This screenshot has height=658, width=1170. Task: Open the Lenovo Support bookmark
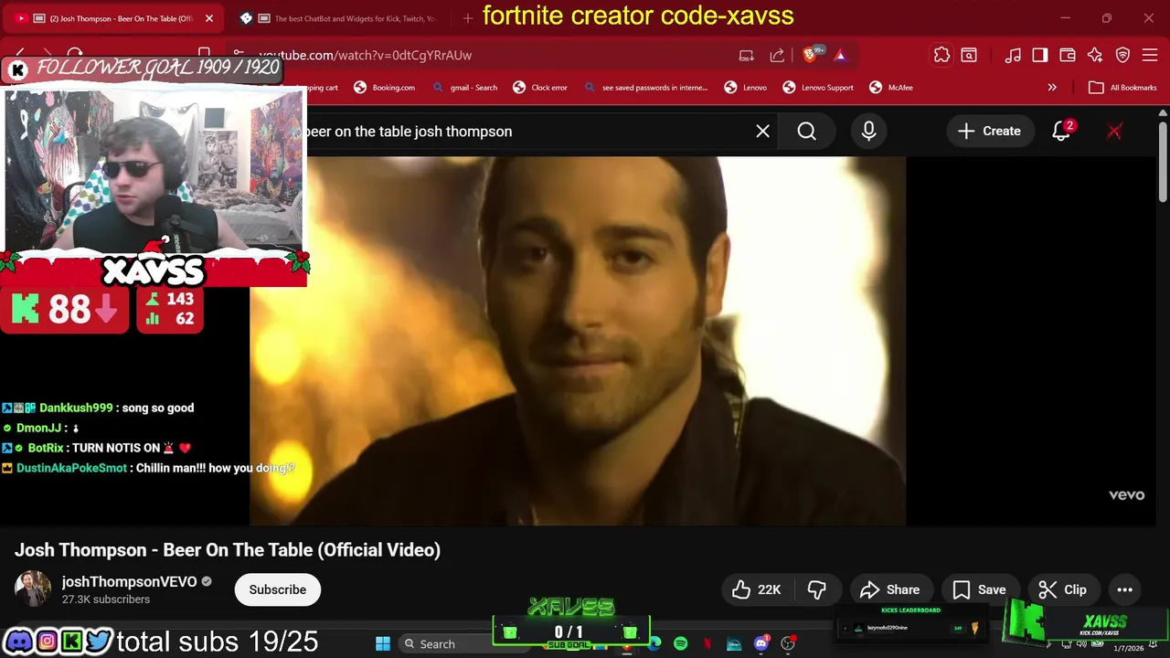(x=817, y=88)
